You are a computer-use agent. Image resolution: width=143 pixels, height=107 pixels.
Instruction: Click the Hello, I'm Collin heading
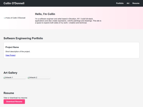tap(45, 14)
